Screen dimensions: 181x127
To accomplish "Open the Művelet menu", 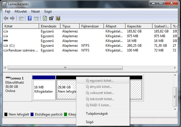I will point(21,11).
